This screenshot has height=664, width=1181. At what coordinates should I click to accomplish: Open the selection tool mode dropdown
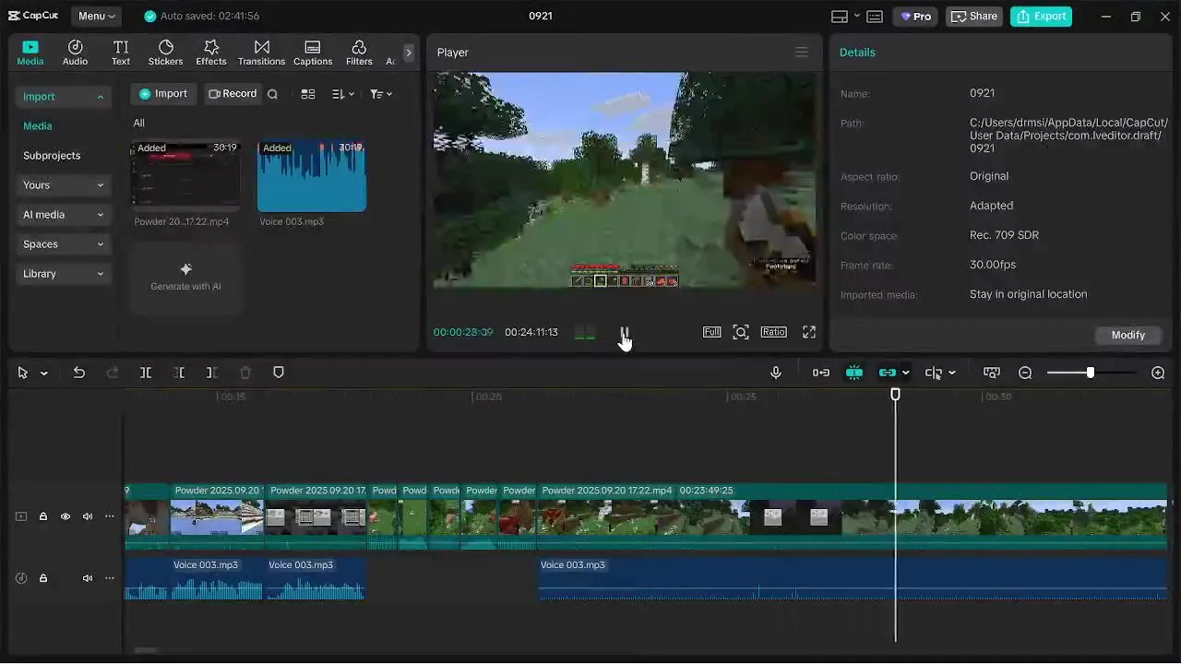pos(43,373)
